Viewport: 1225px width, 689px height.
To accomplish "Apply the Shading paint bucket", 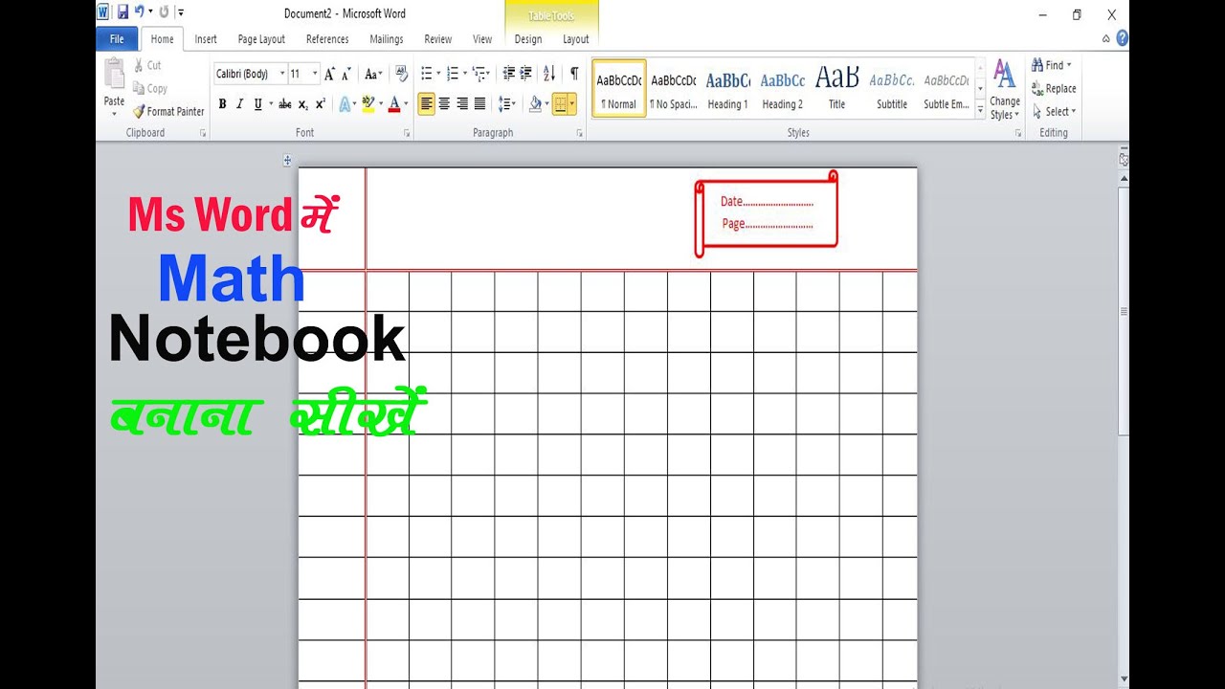I will click(x=535, y=104).
